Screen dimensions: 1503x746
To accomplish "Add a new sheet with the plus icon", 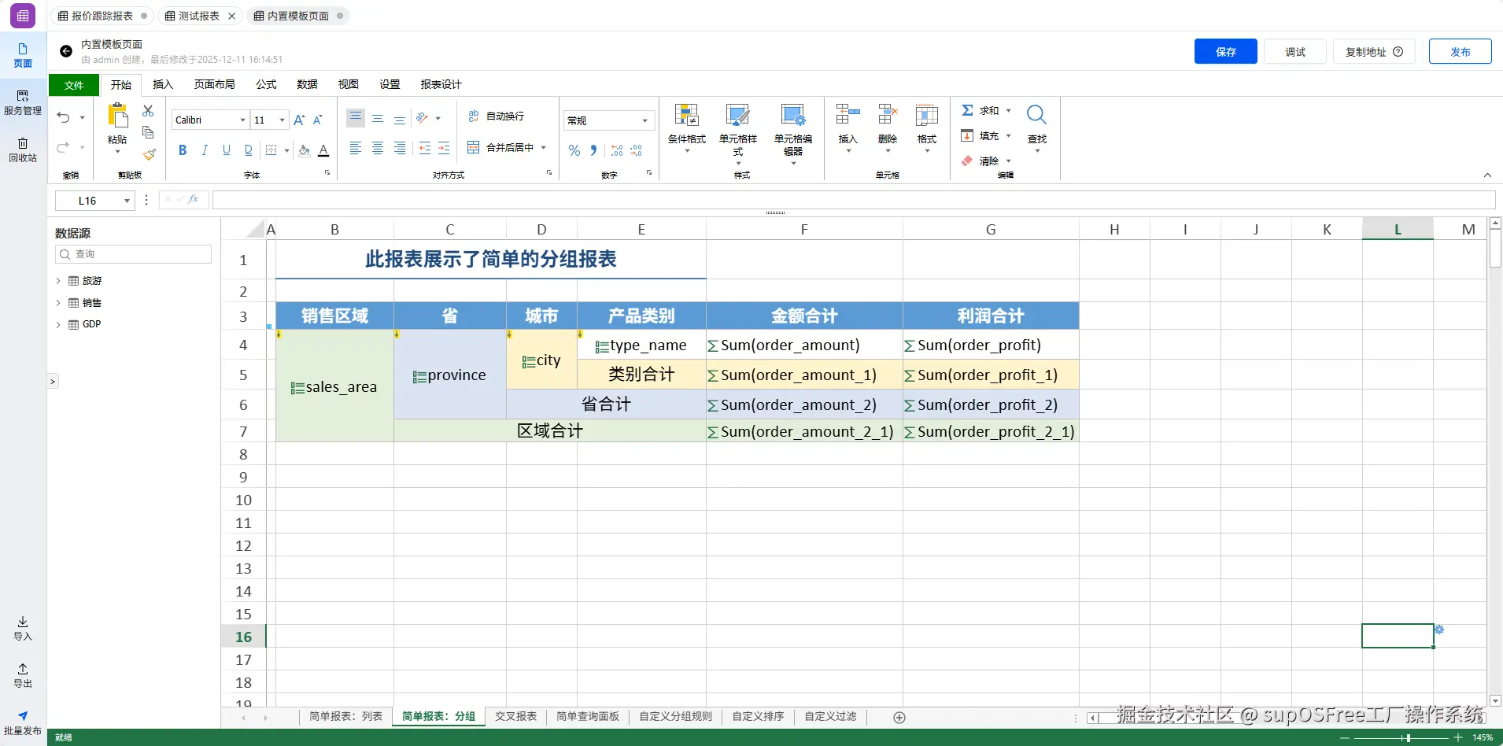I will tap(899, 717).
